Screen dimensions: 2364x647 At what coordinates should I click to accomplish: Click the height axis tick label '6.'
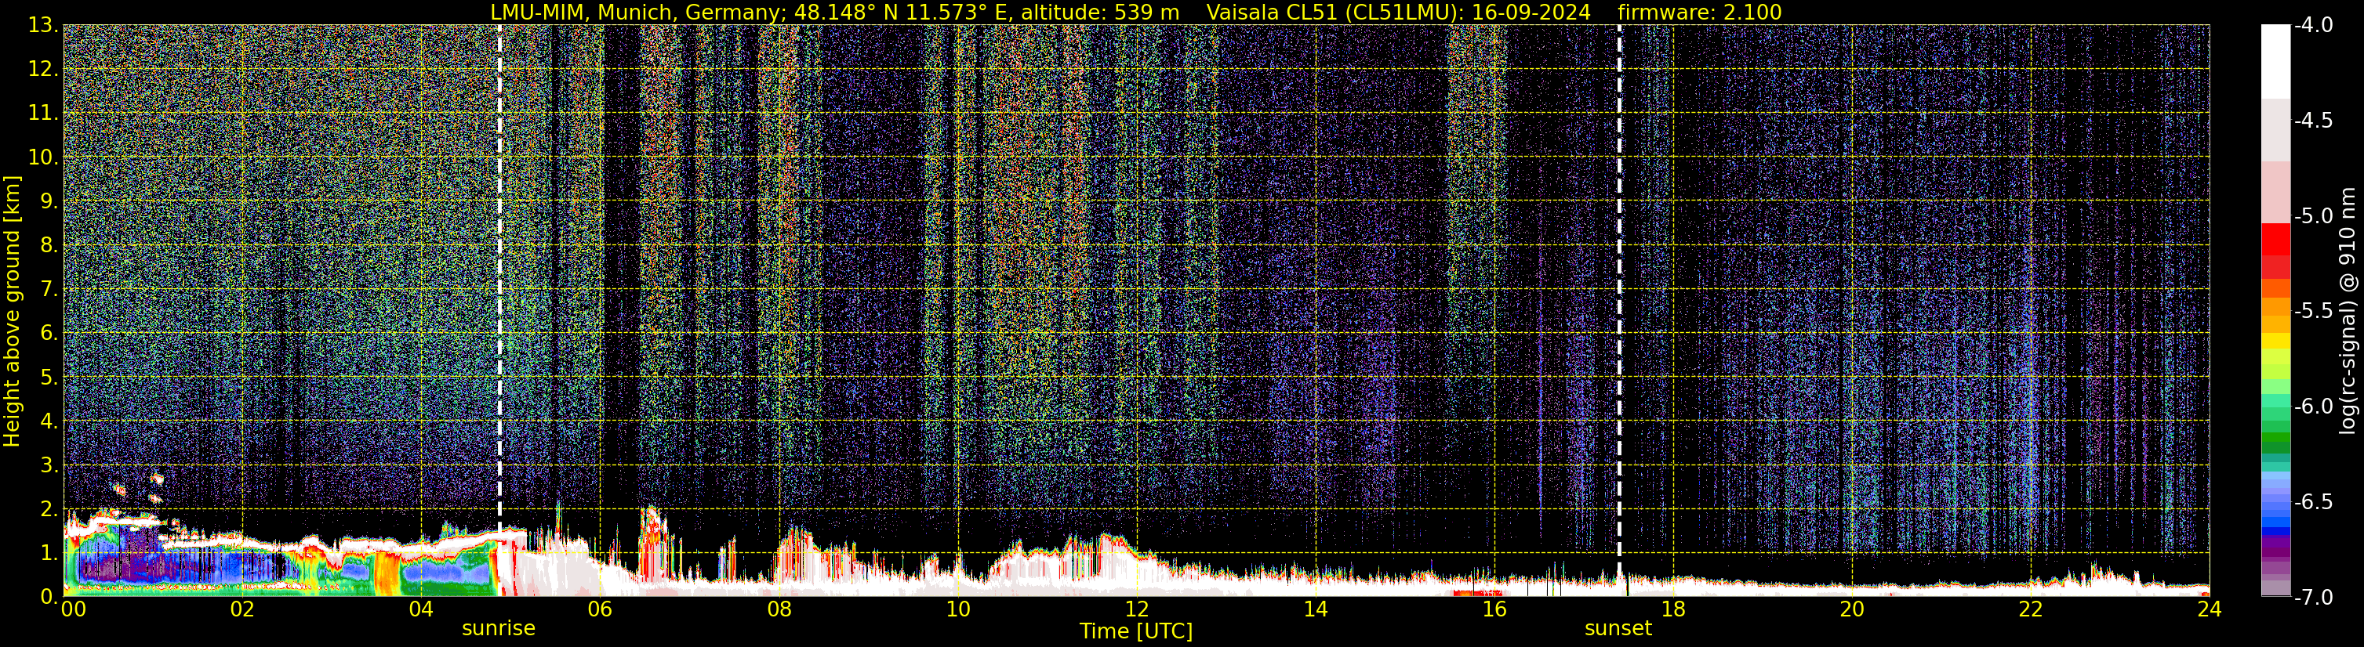point(49,334)
